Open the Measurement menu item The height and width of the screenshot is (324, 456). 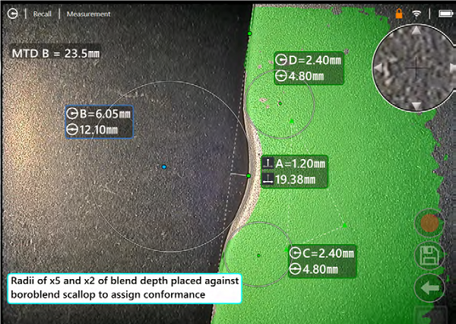[88, 14]
